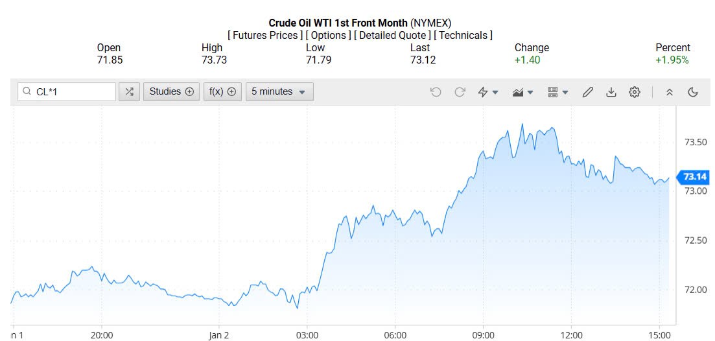Toggle dark mode moon icon

tap(693, 92)
